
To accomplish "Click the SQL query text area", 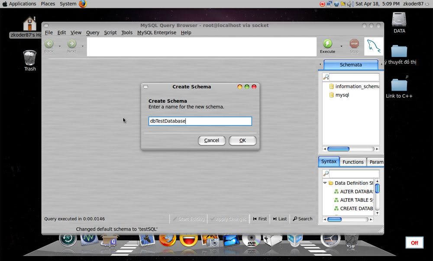I will click(202, 47).
